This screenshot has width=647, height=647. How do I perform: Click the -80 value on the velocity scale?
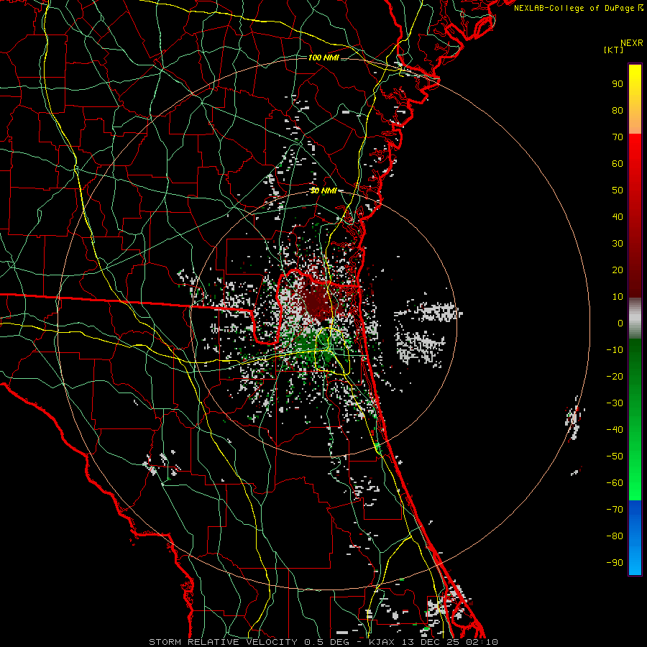coord(615,536)
